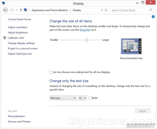Go up one level with up arrow
This screenshot has height=129, width=157.
pyautogui.click(x=21, y=10)
